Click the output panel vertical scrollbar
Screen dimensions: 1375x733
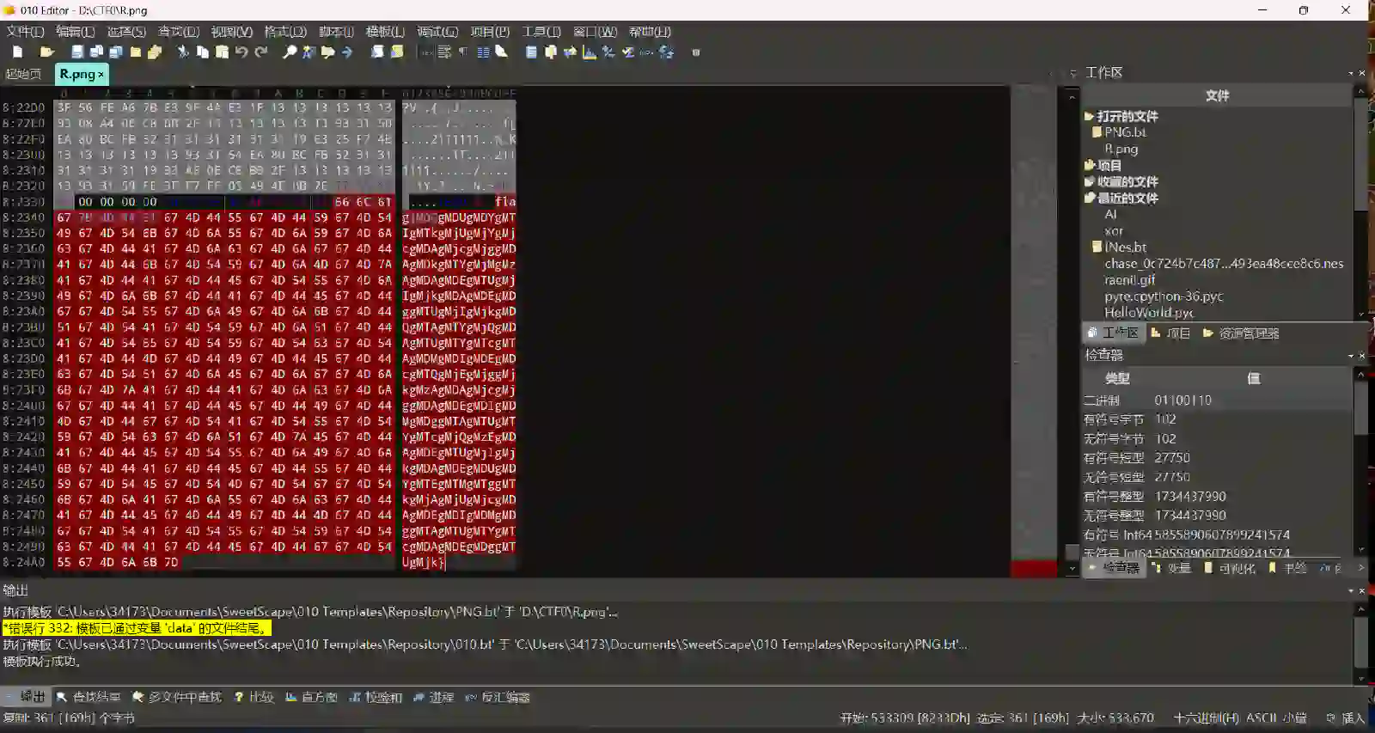tap(1360, 640)
